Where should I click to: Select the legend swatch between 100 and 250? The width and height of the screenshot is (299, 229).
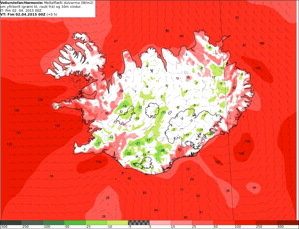pos(245,222)
